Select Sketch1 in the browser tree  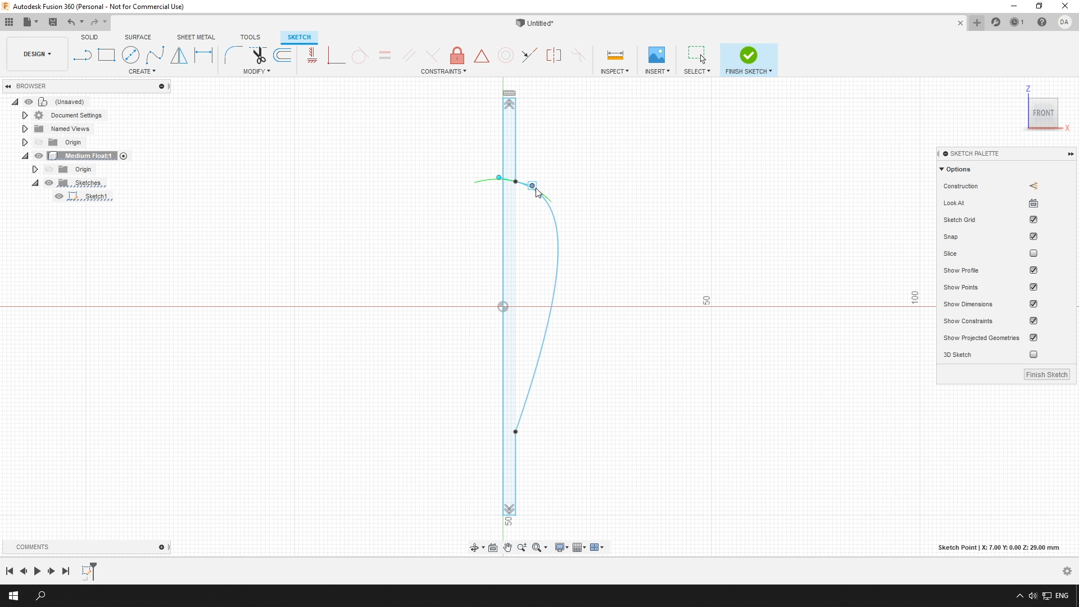coord(96,196)
